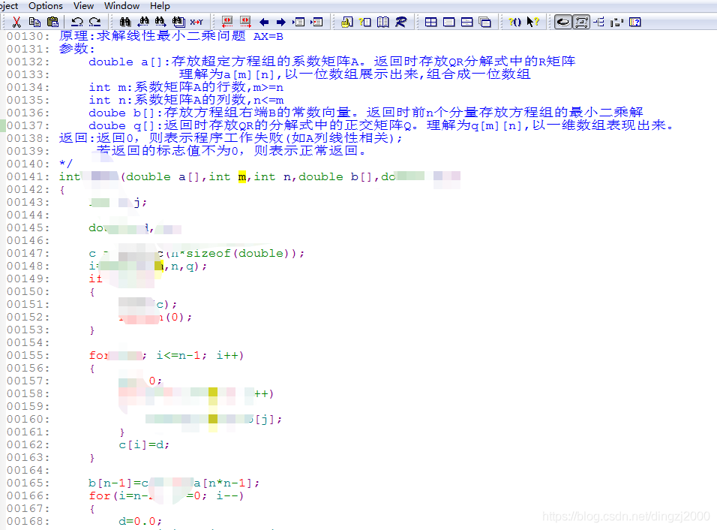
Task: Click the blue R reference icon
Action: tap(401, 22)
